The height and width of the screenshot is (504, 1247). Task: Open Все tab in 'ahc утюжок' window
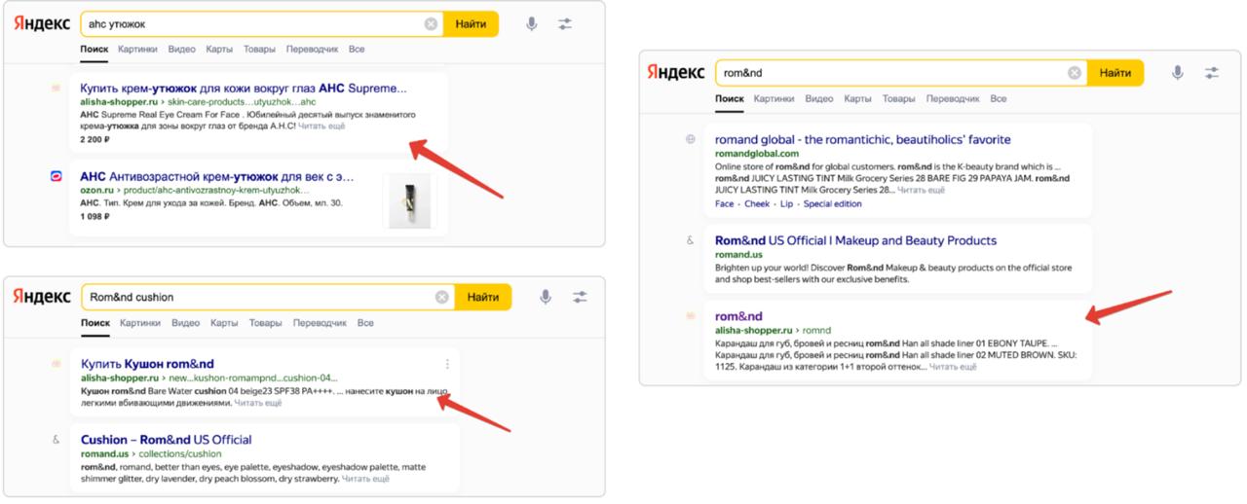pyautogui.click(x=357, y=49)
